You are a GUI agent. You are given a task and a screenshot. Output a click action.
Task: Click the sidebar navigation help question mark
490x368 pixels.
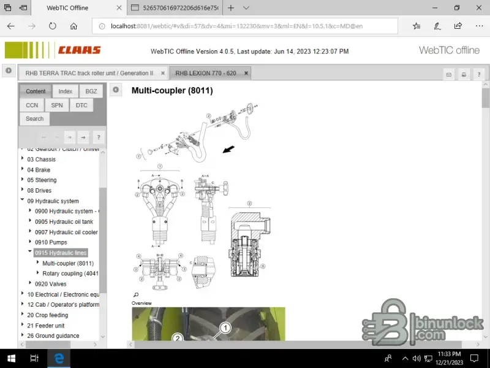[99, 137]
